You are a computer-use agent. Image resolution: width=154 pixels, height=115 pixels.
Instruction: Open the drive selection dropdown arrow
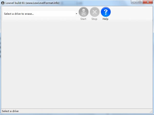click(76, 14)
